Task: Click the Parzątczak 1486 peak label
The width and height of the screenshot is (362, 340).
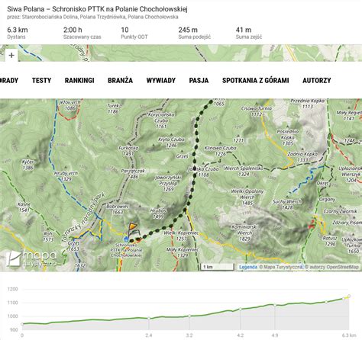Action: pos(133,174)
